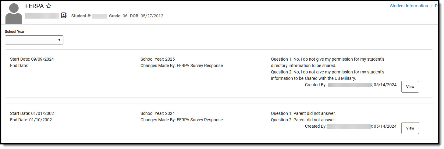View the School Year 2024 FERPA record
The height and width of the screenshot is (149, 444).
tap(410, 128)
